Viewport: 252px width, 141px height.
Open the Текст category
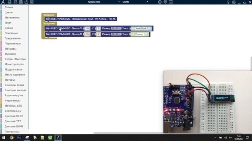coord(8,23)
